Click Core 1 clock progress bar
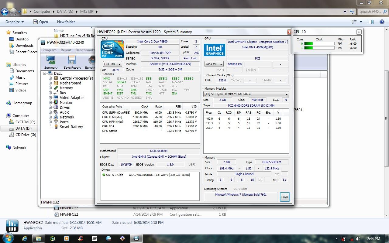 click(319, 48)
